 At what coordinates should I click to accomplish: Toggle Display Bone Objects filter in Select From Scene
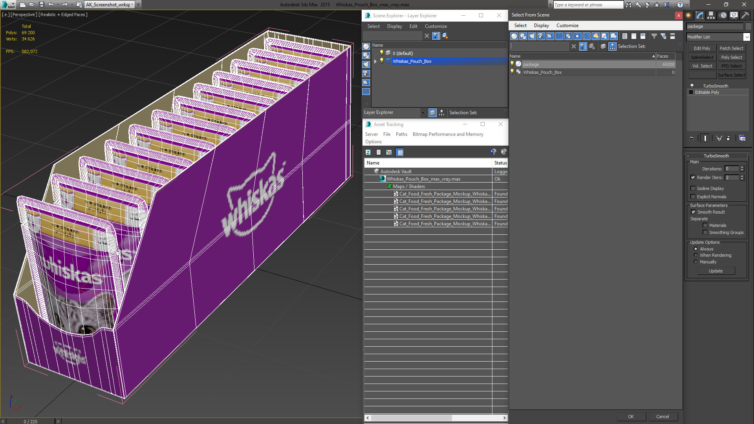pyautogui.click(x=586, y=36)
